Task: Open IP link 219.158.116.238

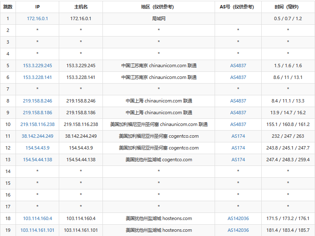Action: [x=37, y=124]
